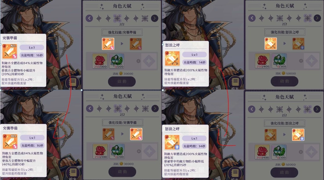
Task: Click the previous-talent arrow in the upper-right talent panel
Action: pyautogui.click(x=252, y=18)
